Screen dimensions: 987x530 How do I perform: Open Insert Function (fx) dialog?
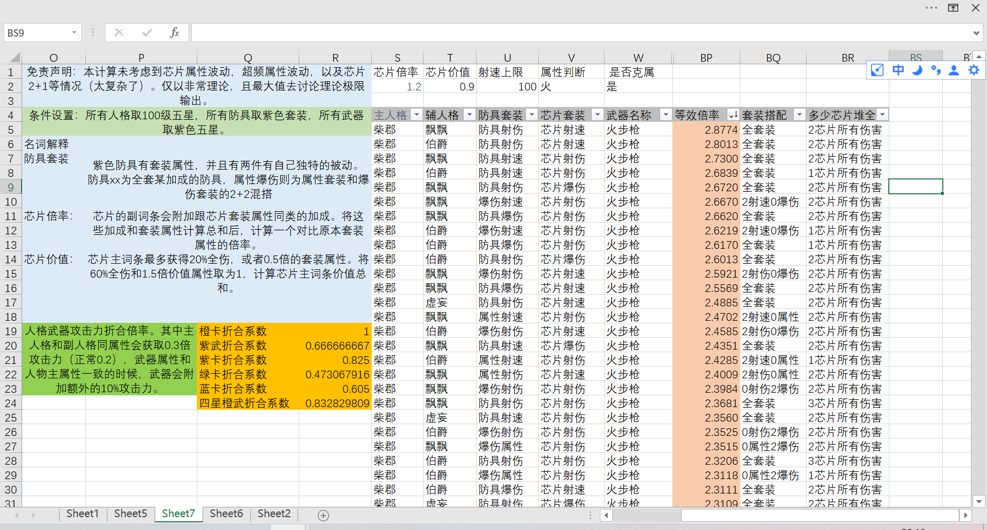click(174, 32)
